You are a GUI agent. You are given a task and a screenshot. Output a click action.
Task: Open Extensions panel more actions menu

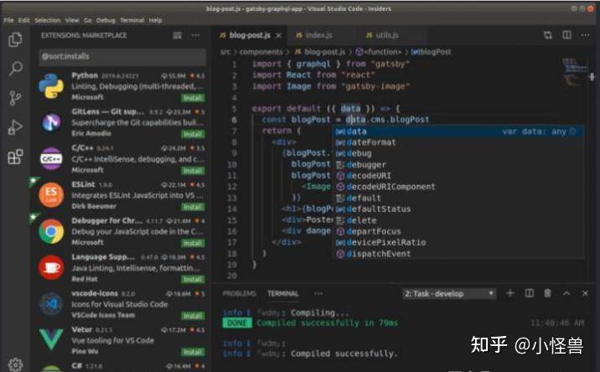pos(195,35)
